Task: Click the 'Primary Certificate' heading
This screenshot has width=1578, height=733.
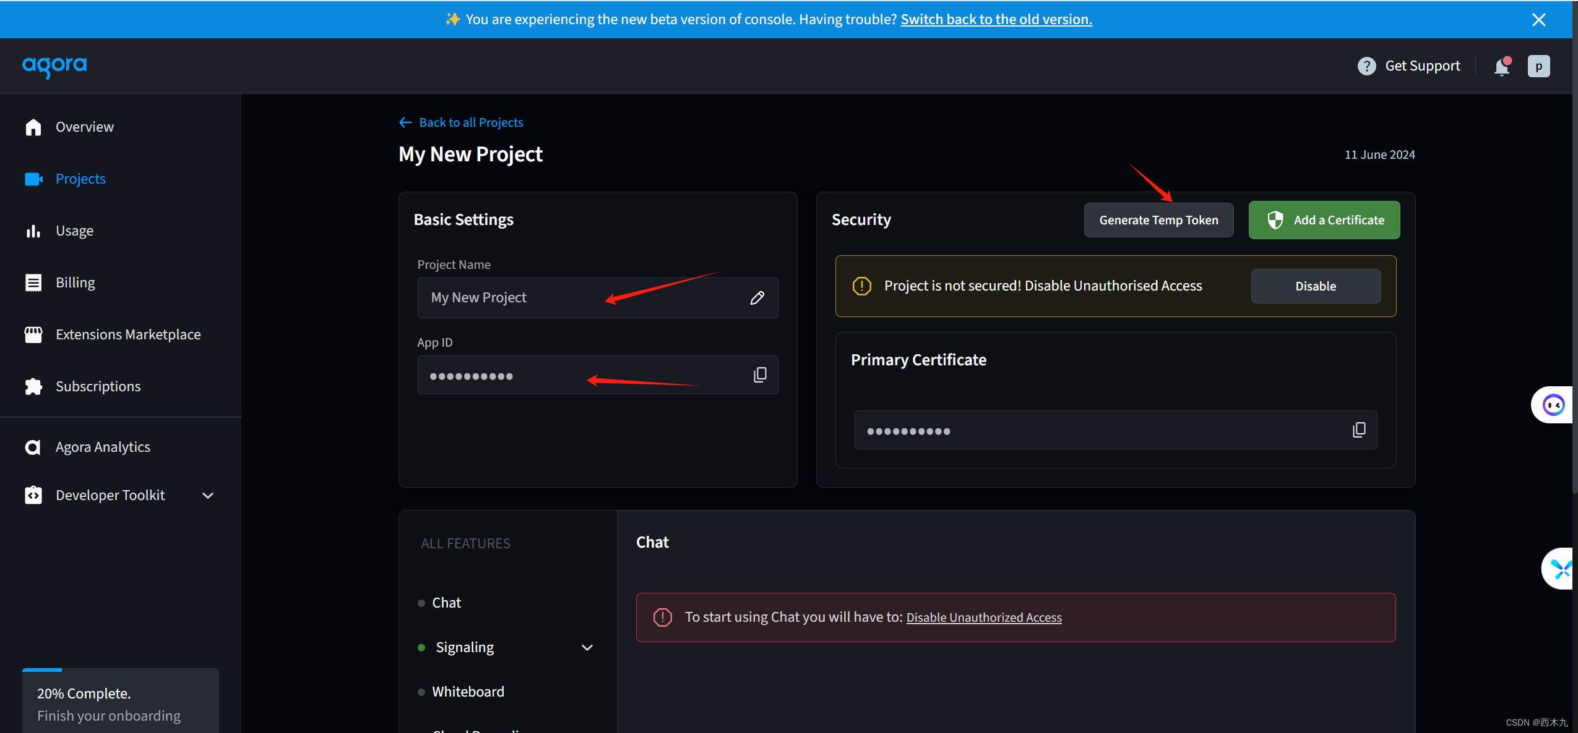Action: pyautogui.click(x=918, y=360)
